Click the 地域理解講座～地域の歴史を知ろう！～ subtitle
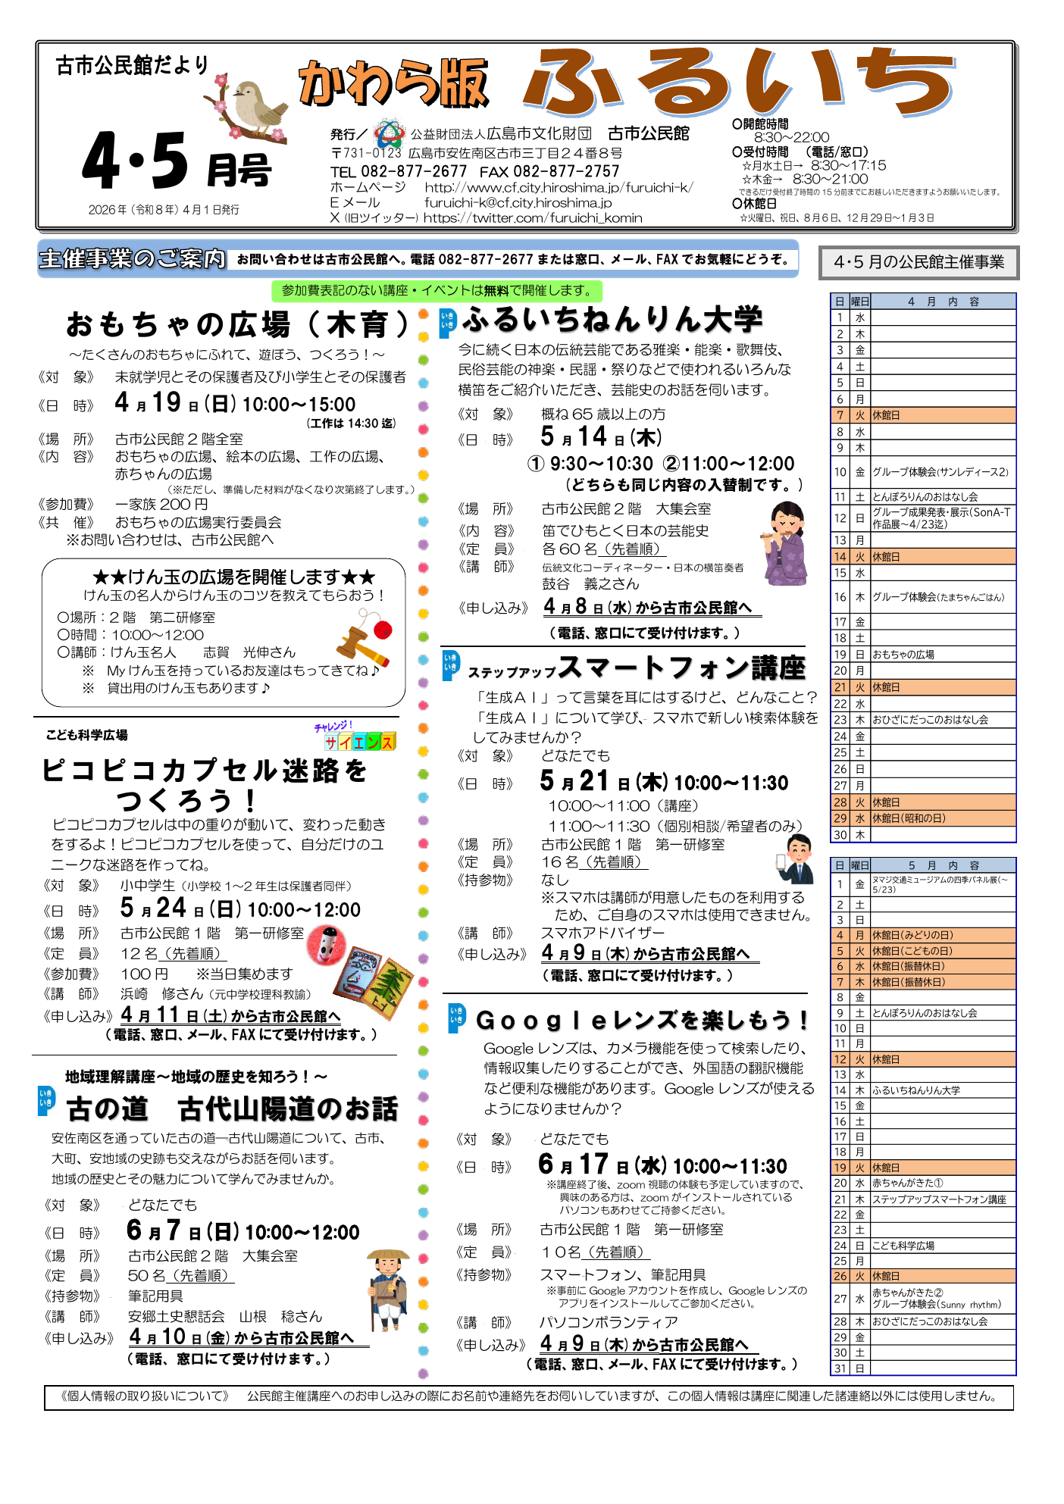The image size is (1064, 1504). coord(196,1076)
